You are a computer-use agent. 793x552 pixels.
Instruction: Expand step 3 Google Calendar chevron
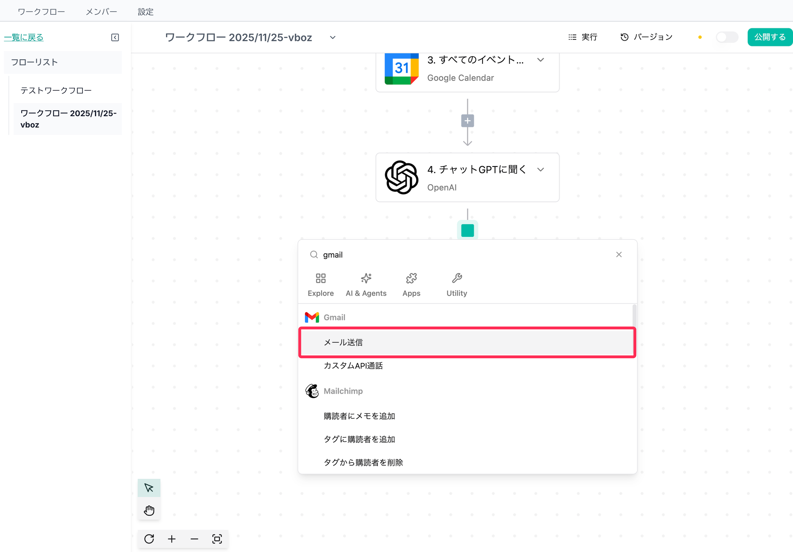(x=541, y=60)
